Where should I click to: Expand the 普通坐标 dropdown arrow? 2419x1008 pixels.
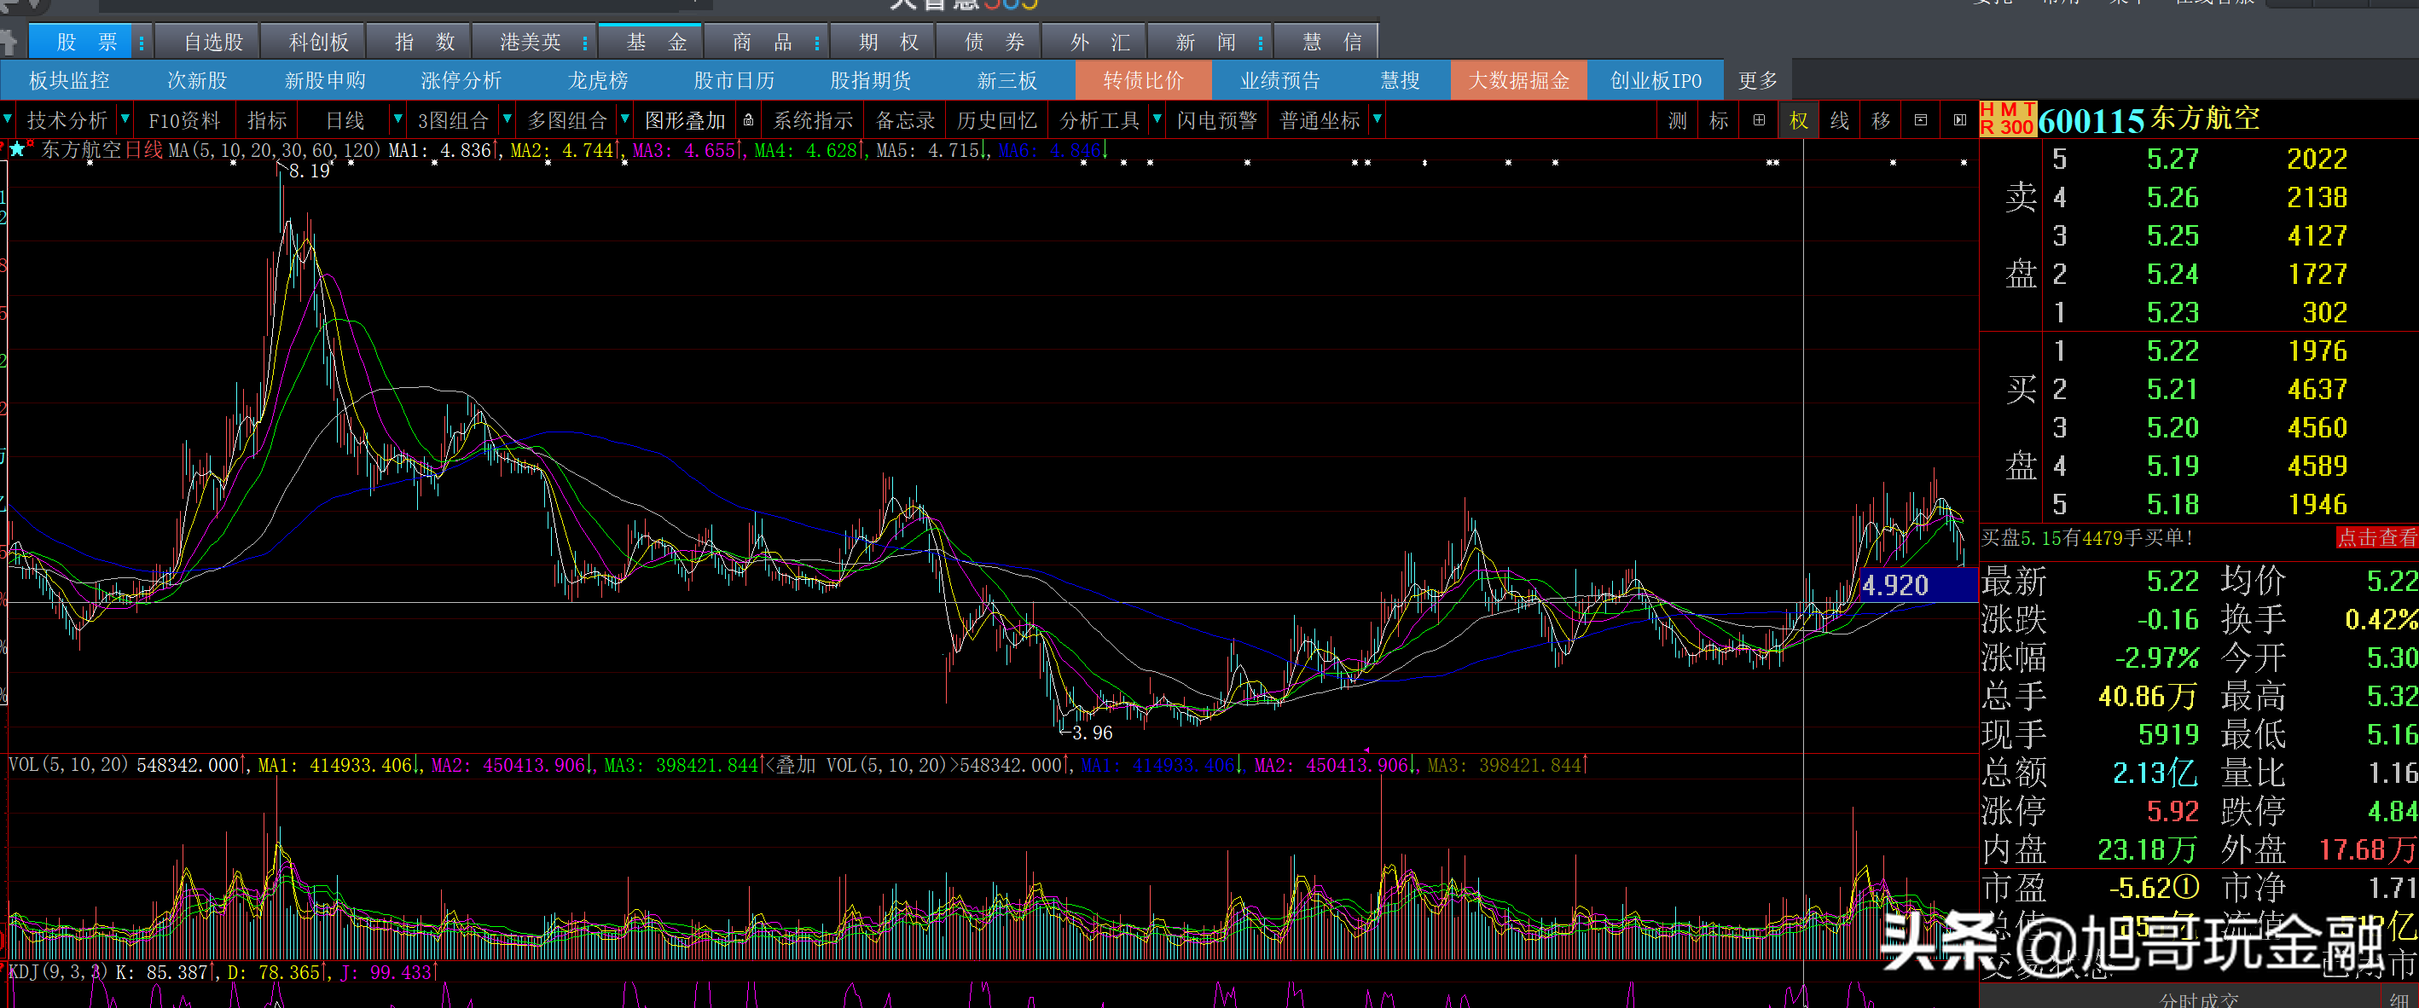point(1377,119)
